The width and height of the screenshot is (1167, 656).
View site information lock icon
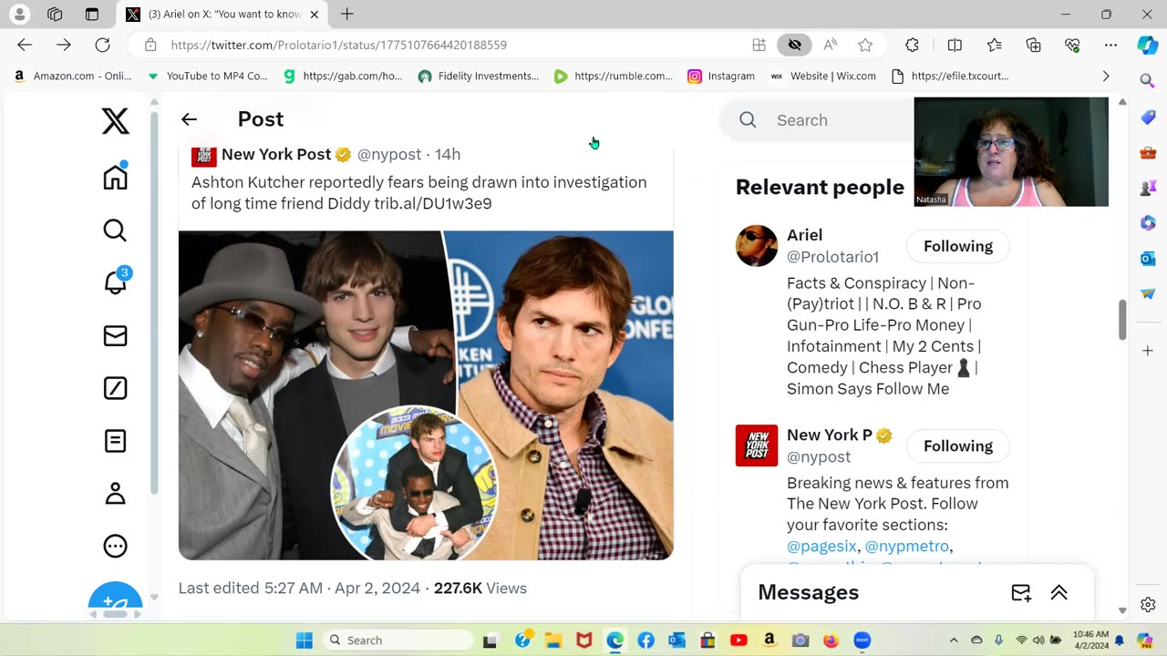(150, 45)
